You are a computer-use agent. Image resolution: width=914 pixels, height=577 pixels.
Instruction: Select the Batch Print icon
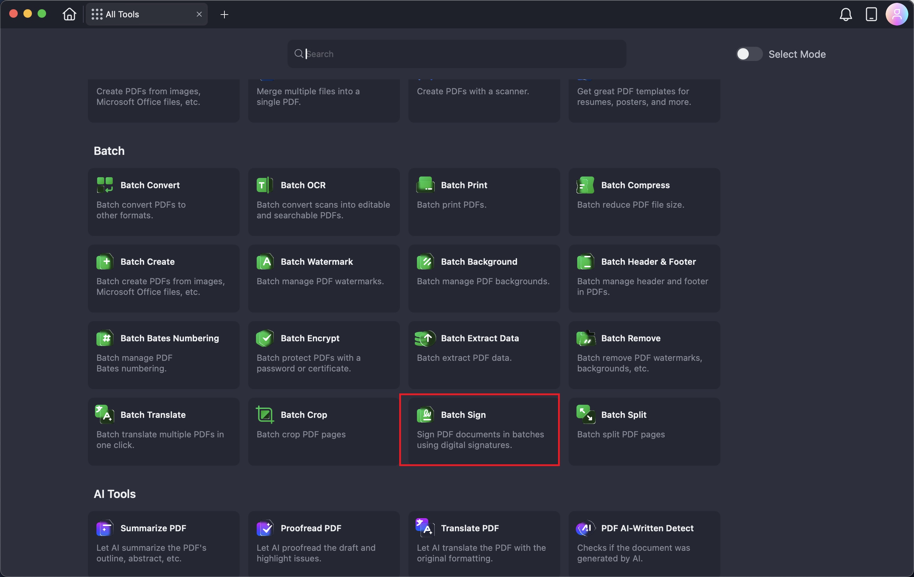[x=425, y=185]
